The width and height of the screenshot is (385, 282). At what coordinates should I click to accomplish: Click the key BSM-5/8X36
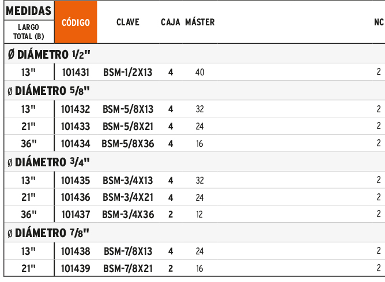tap(128, 144)
